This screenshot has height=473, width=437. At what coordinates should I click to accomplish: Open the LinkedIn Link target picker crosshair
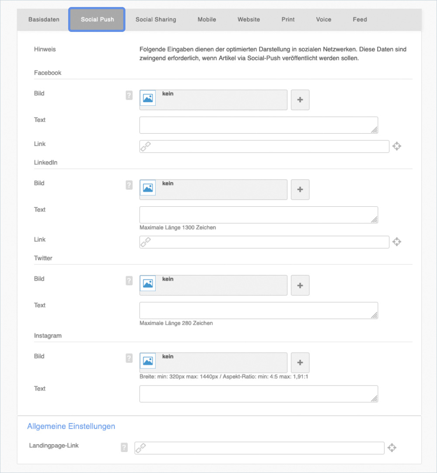pos(397,242)
